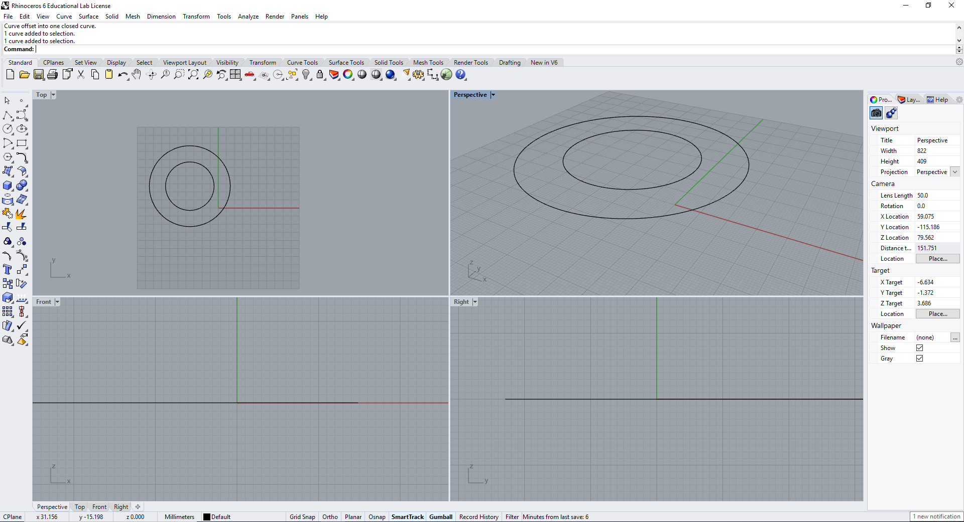Image resolution: width=964 pixels, height=522 pixels.
Task: Click the blue question mark Help icon
Action: 460,75
